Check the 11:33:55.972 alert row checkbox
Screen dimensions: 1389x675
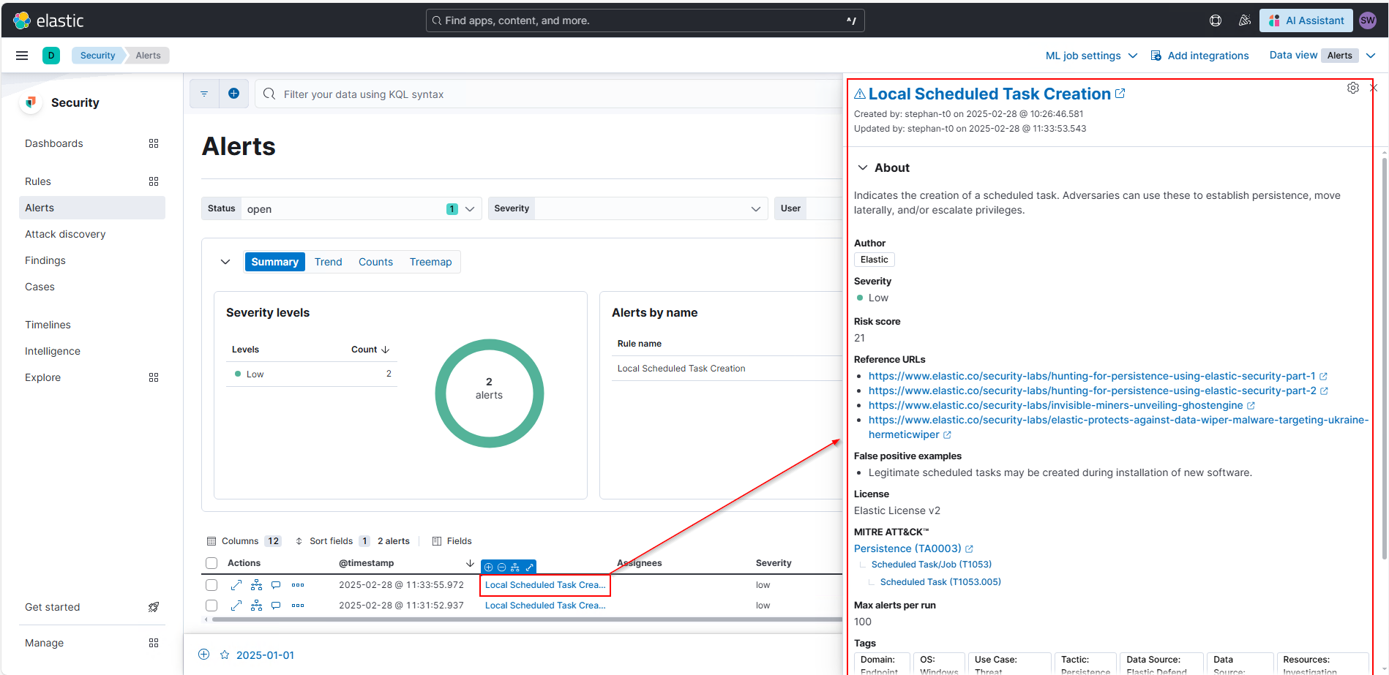211,585
